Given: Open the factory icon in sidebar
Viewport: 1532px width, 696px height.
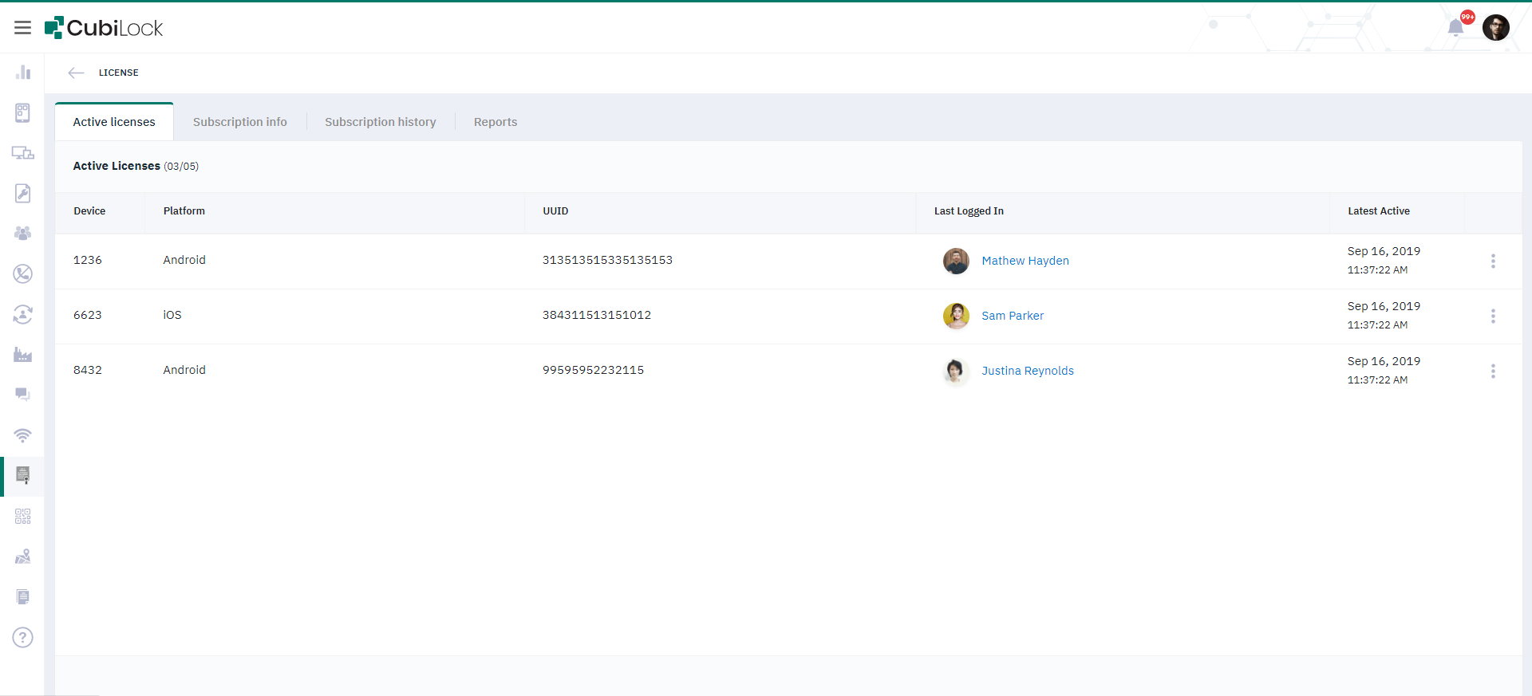Looking at the screenshot, I should [x=22, y=355].
